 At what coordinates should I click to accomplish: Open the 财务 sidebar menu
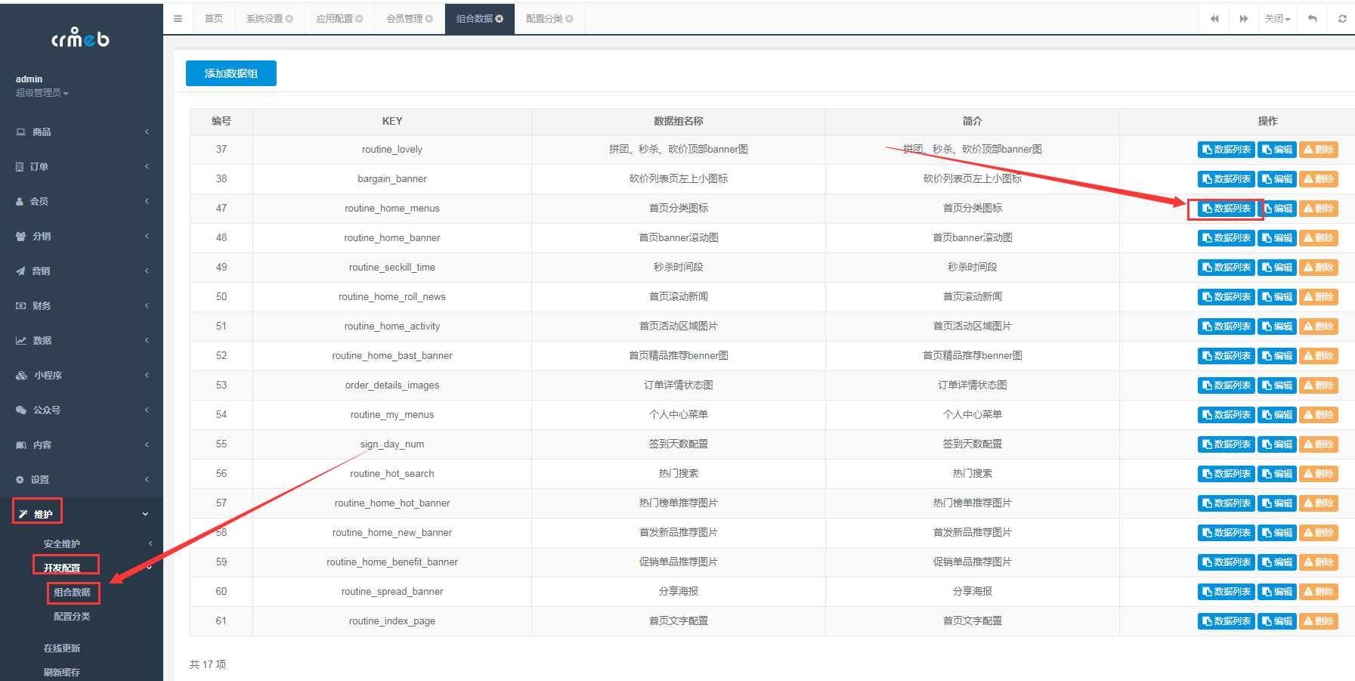pos(82,305)
